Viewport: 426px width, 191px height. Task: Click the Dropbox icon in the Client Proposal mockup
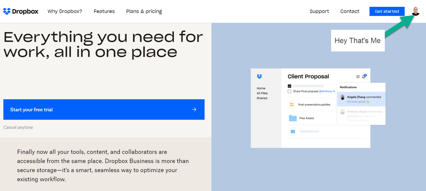coord(259,76)
